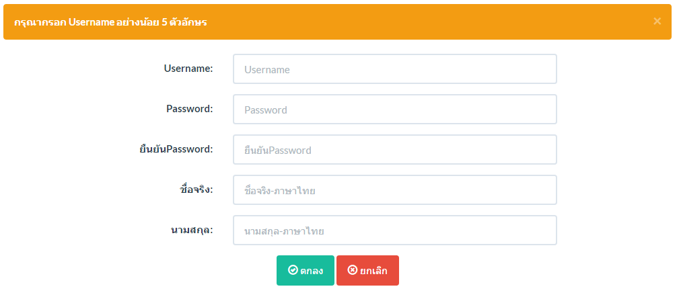Click the 'ชื่อจริง-ภาษาไทย' placeholder text
The image size is (679, 297).
point(280,190)
